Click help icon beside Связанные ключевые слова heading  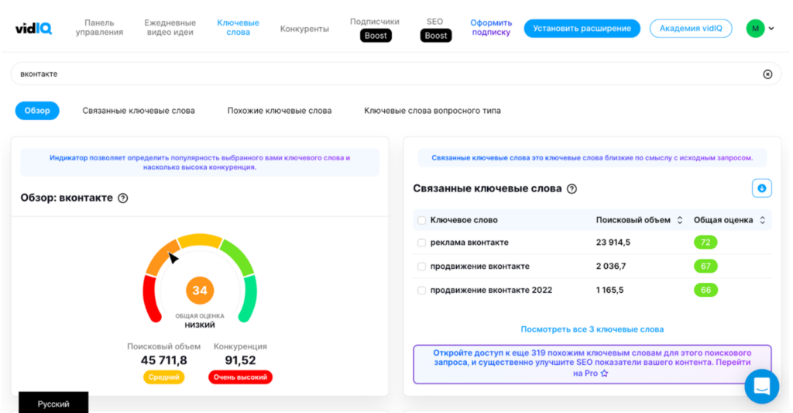[572, 189]
